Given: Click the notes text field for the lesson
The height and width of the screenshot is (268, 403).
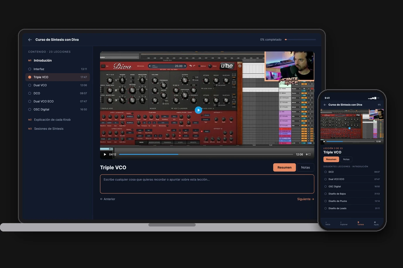Looking at the screenshot, I should [207, 184].
